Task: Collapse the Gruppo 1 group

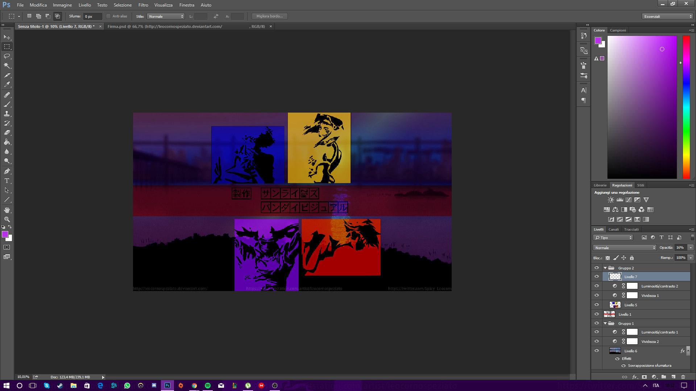Action: pos(605,323)
